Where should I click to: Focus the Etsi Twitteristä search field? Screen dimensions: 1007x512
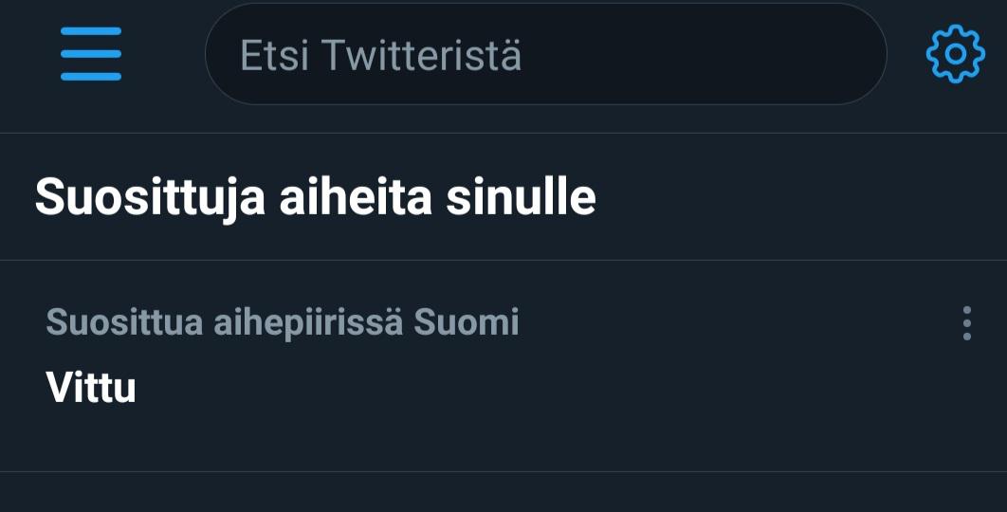point(546,54)
